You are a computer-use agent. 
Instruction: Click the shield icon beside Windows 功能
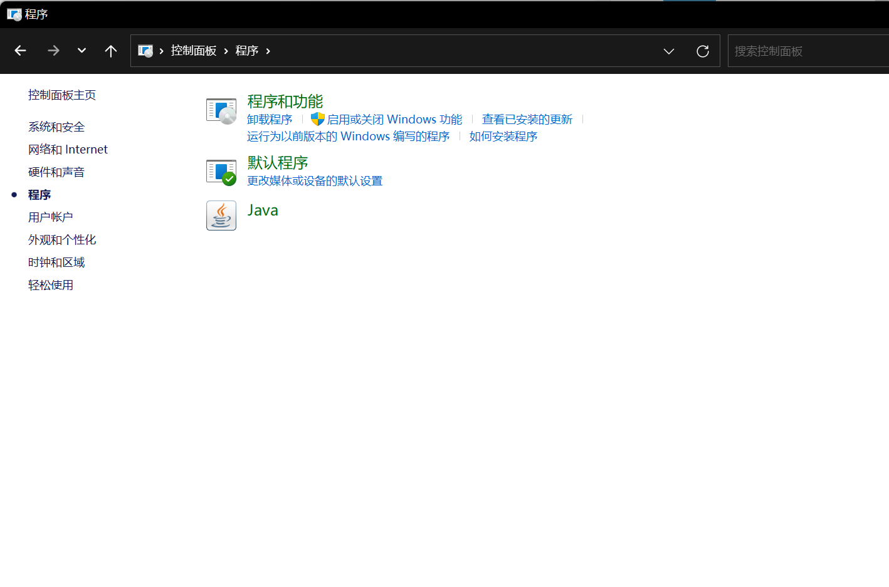pyautogui.click(x=318, y=119)
